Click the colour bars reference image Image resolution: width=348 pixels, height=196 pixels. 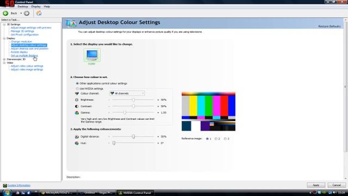pyautogui.click(x=208, y=112)
